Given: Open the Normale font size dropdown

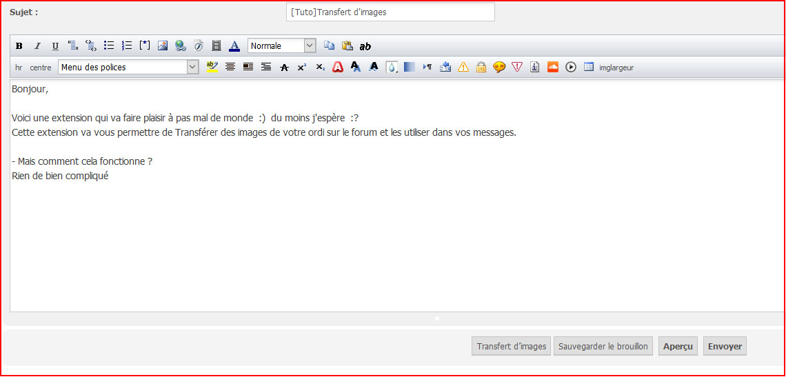Looking at the screenshot, I should click(281, 46).
